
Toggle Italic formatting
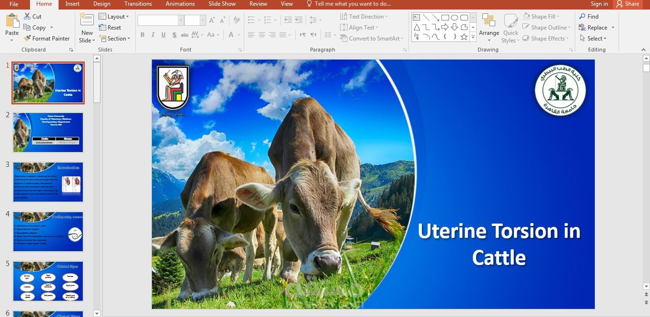pyautogui.click(x=153, y=35)
